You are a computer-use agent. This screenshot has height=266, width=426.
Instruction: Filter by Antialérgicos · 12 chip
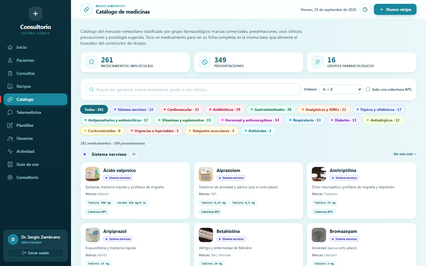pyautogui.click(x=383, y=120)
